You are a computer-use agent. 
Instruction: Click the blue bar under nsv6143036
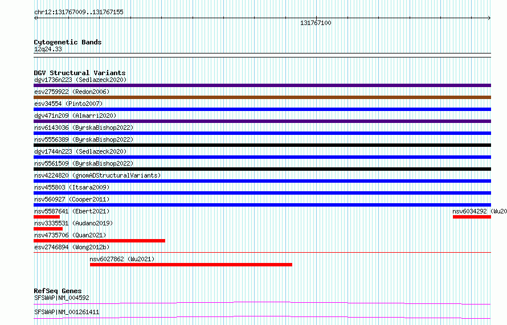262,133
